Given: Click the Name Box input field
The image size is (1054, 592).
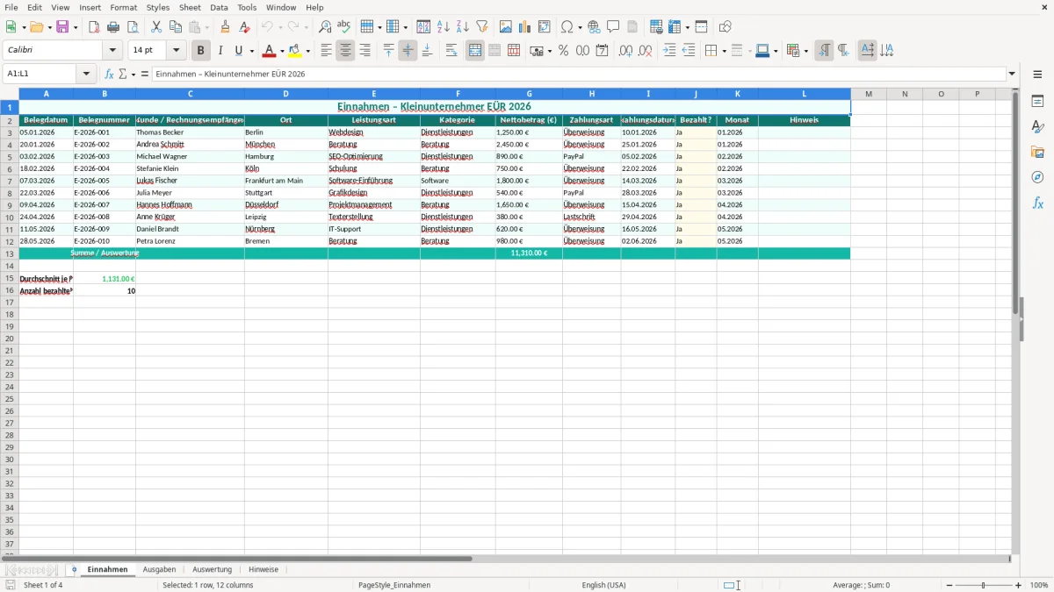Looking at the screenshot, I should click(40, 75).
